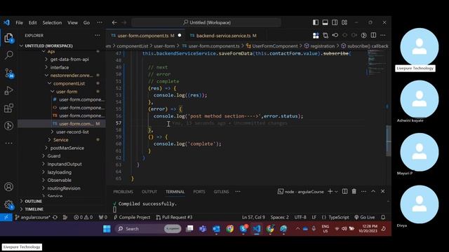Open Source Control view in activity bar
The height and width of the screenshot is (252, 449).
tap(9, 73)
